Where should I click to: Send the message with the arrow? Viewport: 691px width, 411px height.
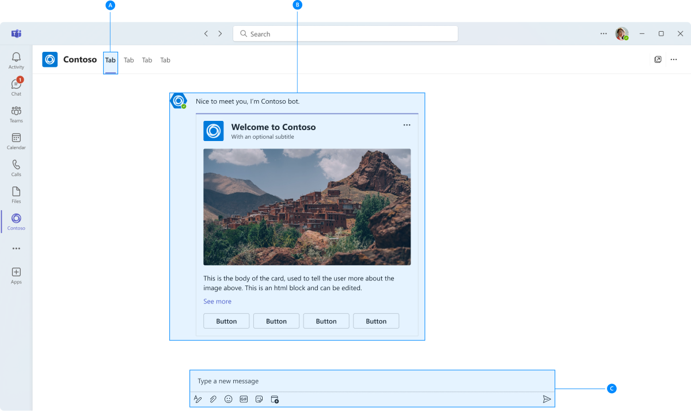pos(547,399)
